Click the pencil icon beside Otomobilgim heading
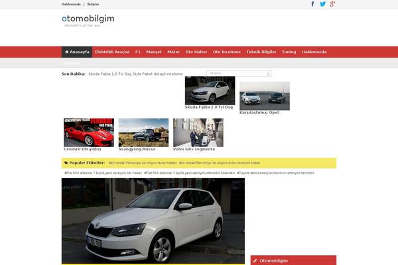 click(x=255, y=260)
